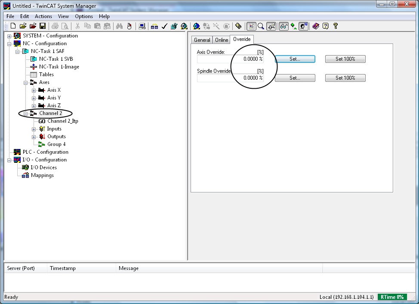Image resolution: width=419 pixels, height=304 pixels.
Task: Click the Choose Target System computer icon
Action: coord(142,26)
